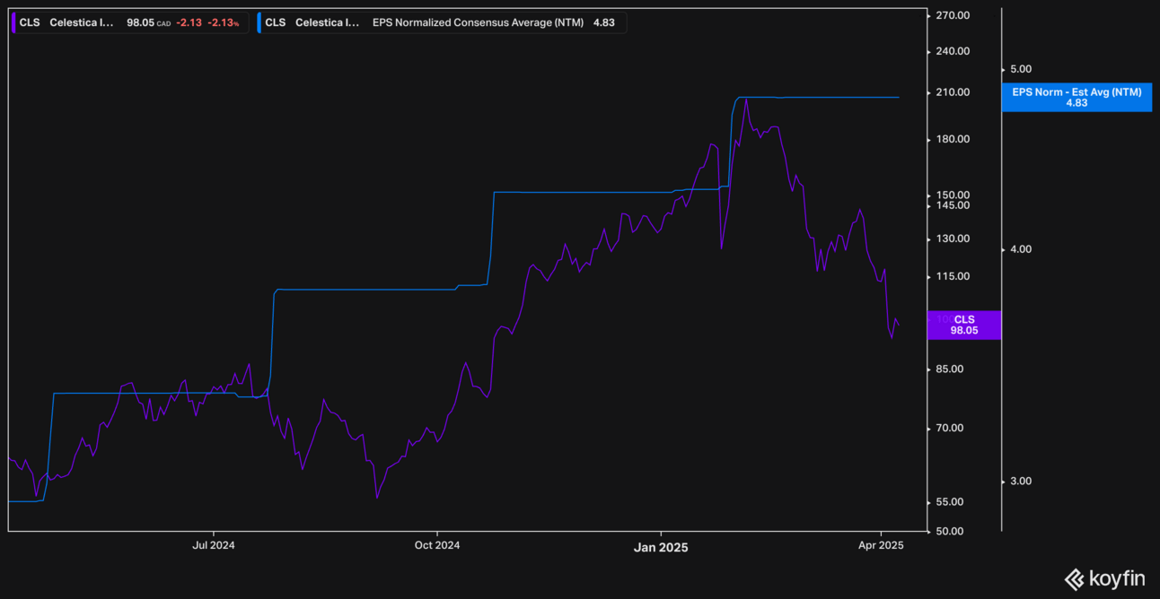Click the 240.00 price axis label
The image size is (1160, 599).
click(952, 51)
